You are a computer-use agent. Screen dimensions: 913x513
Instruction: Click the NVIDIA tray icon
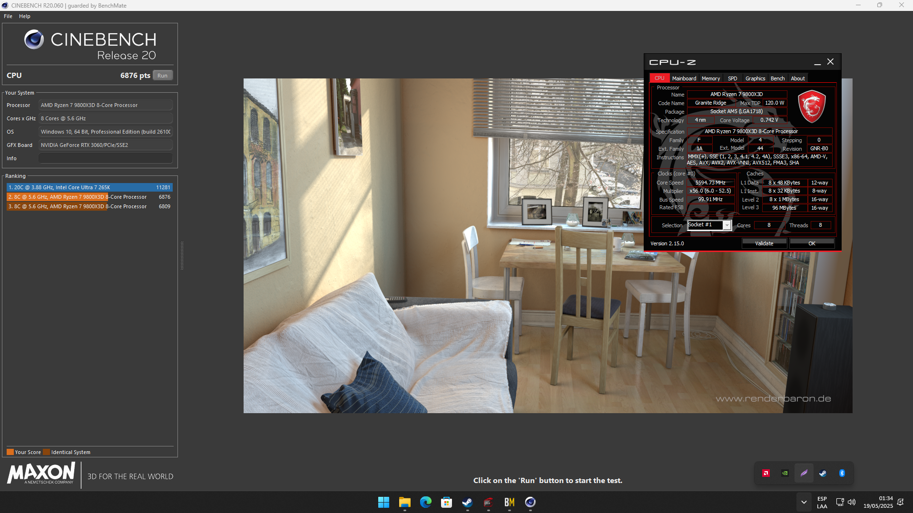(785, 473)
